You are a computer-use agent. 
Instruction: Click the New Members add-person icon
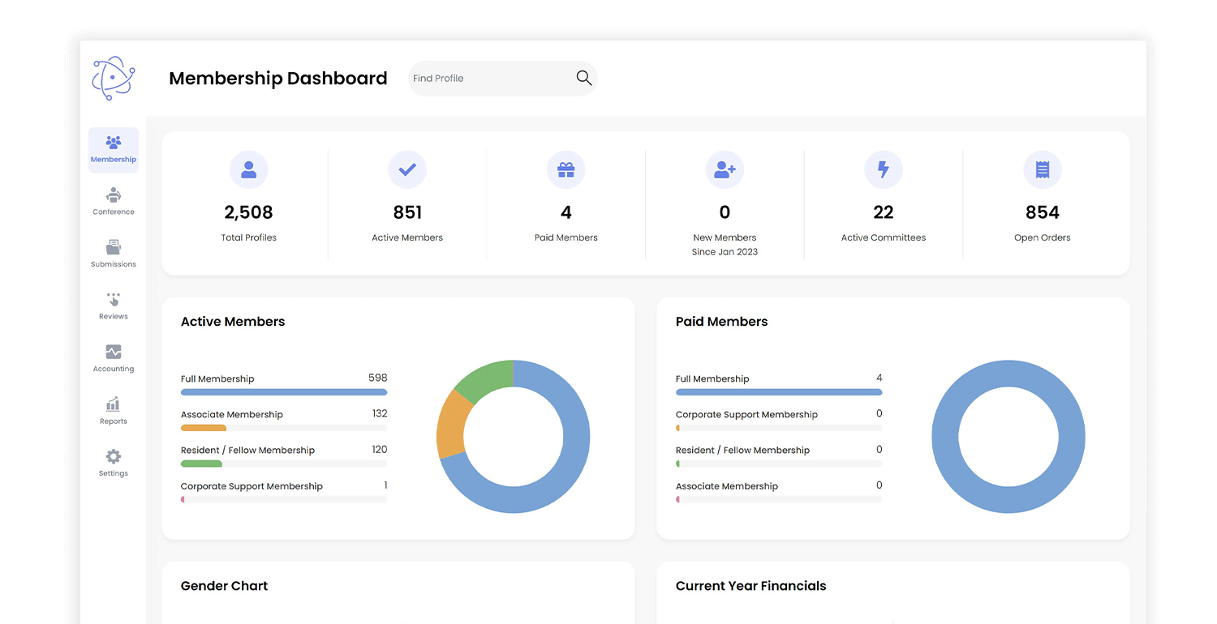tap(725, 170)
